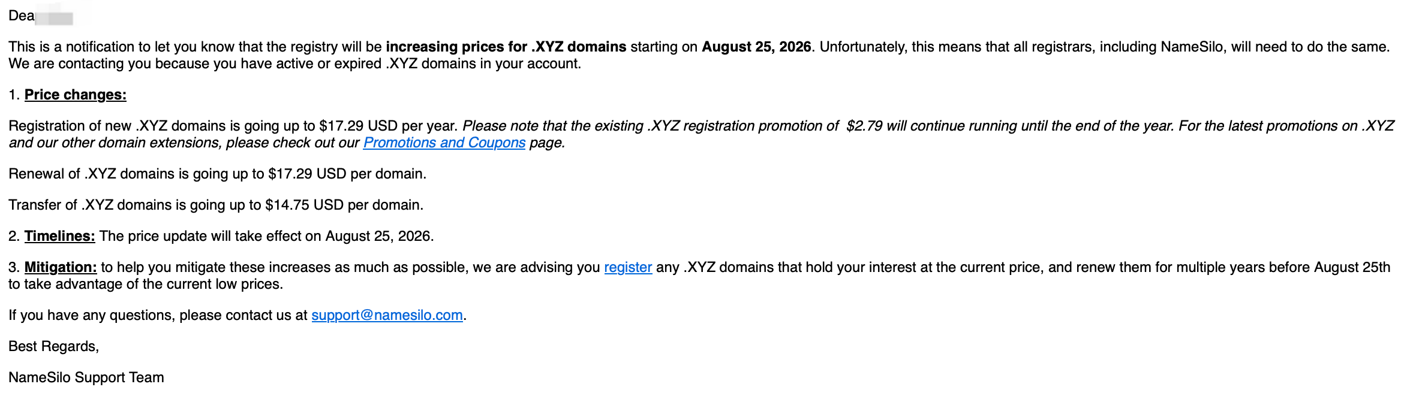
Task: Click the "$14.75 USD" transfer price
Action: [304, 205]
